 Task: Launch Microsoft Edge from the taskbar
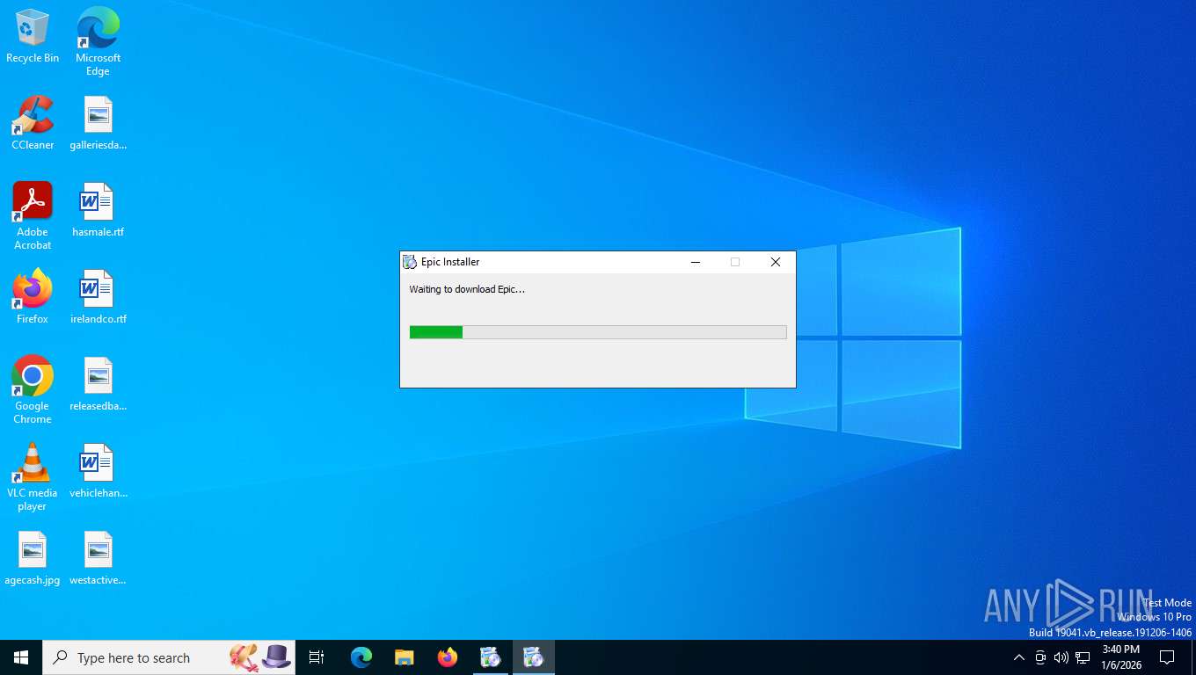pos(361,657)
